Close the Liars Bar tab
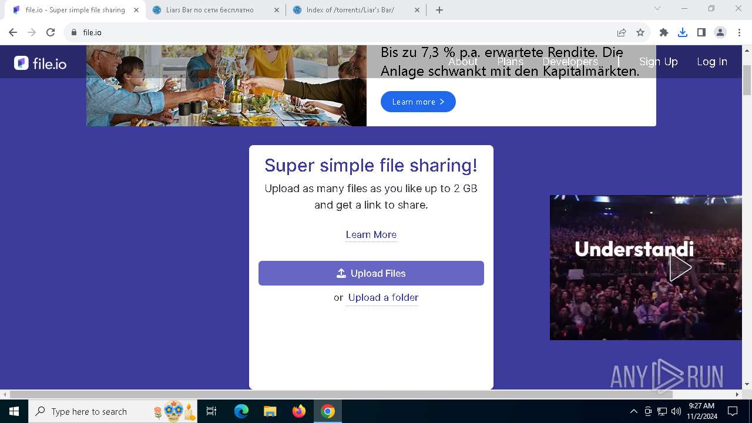This screenshot has width=752, height=423. [x=276, y=10]
